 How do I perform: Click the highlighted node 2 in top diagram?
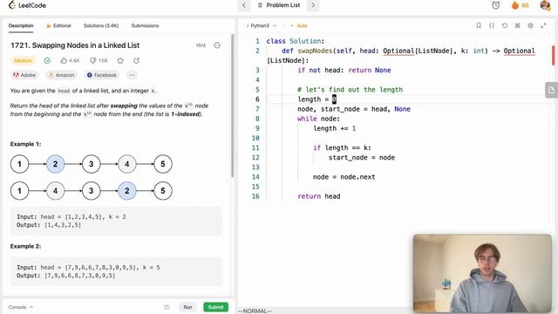pyautogui.click(x=55, y=164)
